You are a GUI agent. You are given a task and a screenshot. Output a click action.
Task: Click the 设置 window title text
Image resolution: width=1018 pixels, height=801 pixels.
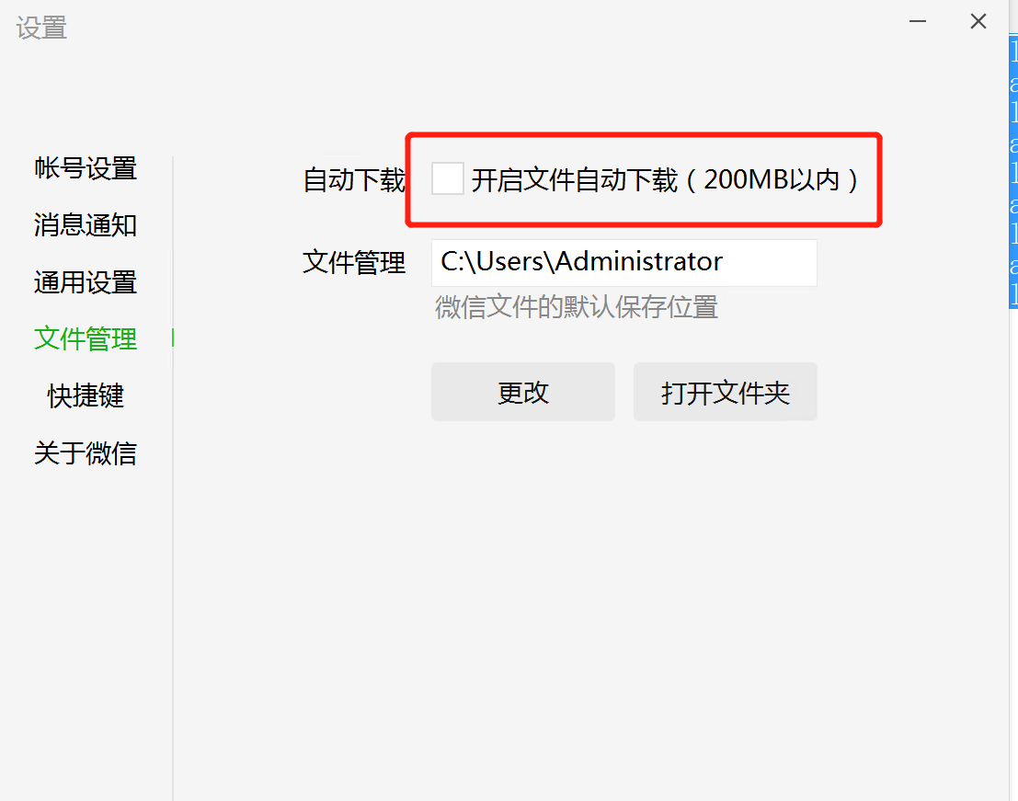41,28
